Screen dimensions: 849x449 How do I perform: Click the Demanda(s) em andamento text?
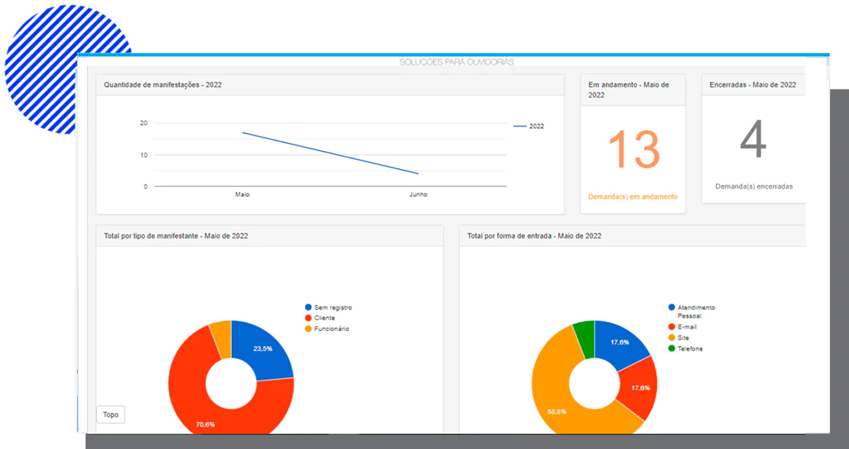coord(633,197)
